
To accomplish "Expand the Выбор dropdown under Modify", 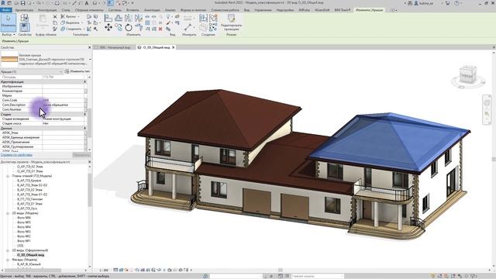I will coord(9,34).
